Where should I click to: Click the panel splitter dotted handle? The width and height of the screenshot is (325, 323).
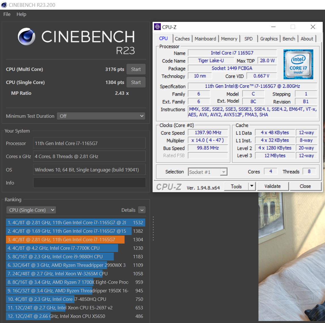[x=153, y=229]
